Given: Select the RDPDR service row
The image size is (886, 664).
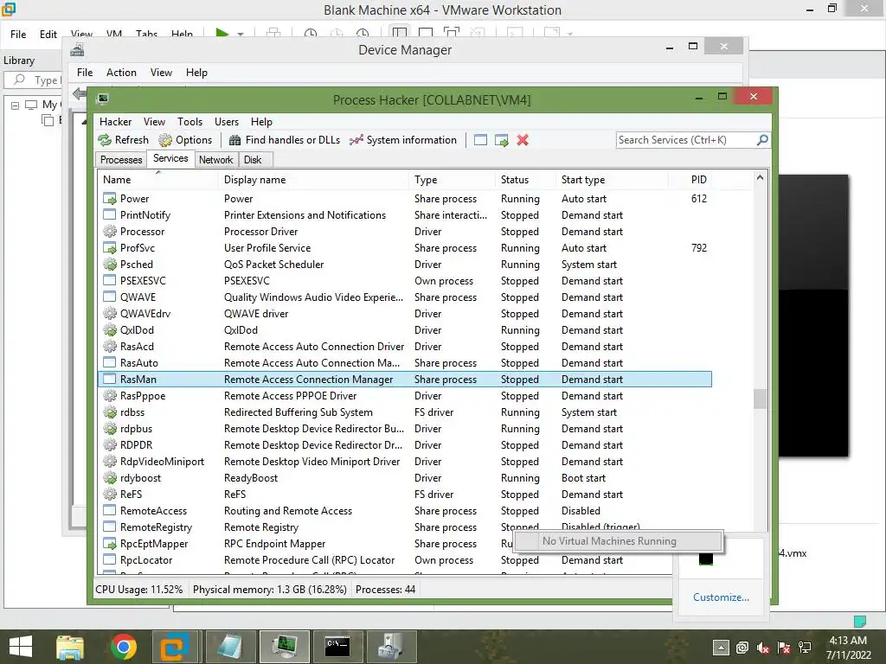Looking at the screenshot, I should pos(405,445).
